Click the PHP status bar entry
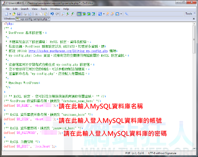The height and width of the screenshot is (157, 198). pos(128,153)
